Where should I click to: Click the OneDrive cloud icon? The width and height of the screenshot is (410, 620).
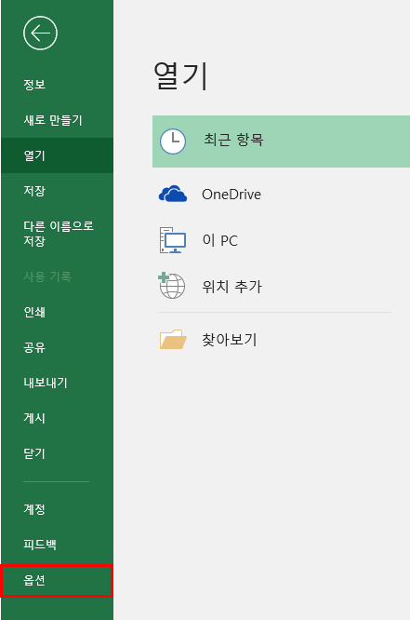(173, 194)
